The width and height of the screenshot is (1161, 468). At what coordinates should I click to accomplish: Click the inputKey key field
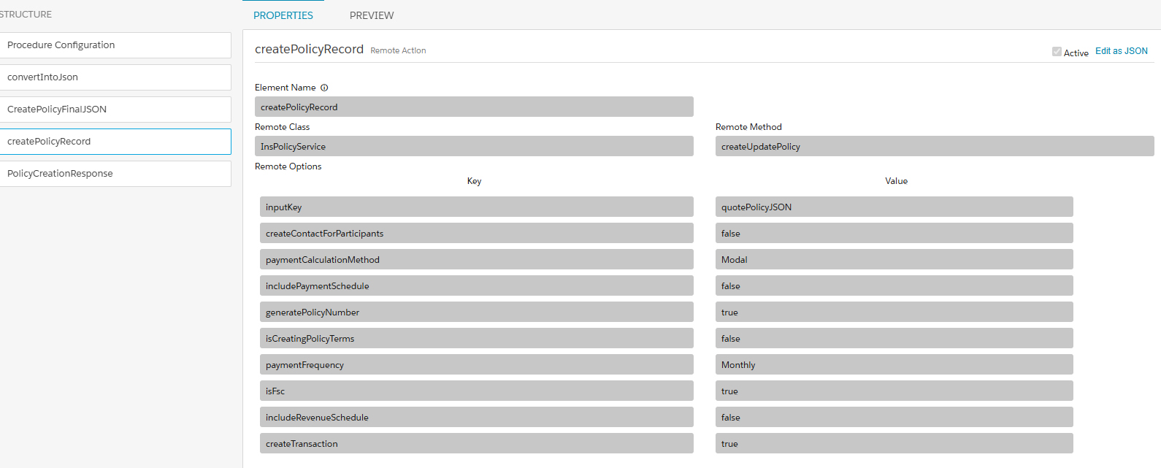tap(476, 207)
